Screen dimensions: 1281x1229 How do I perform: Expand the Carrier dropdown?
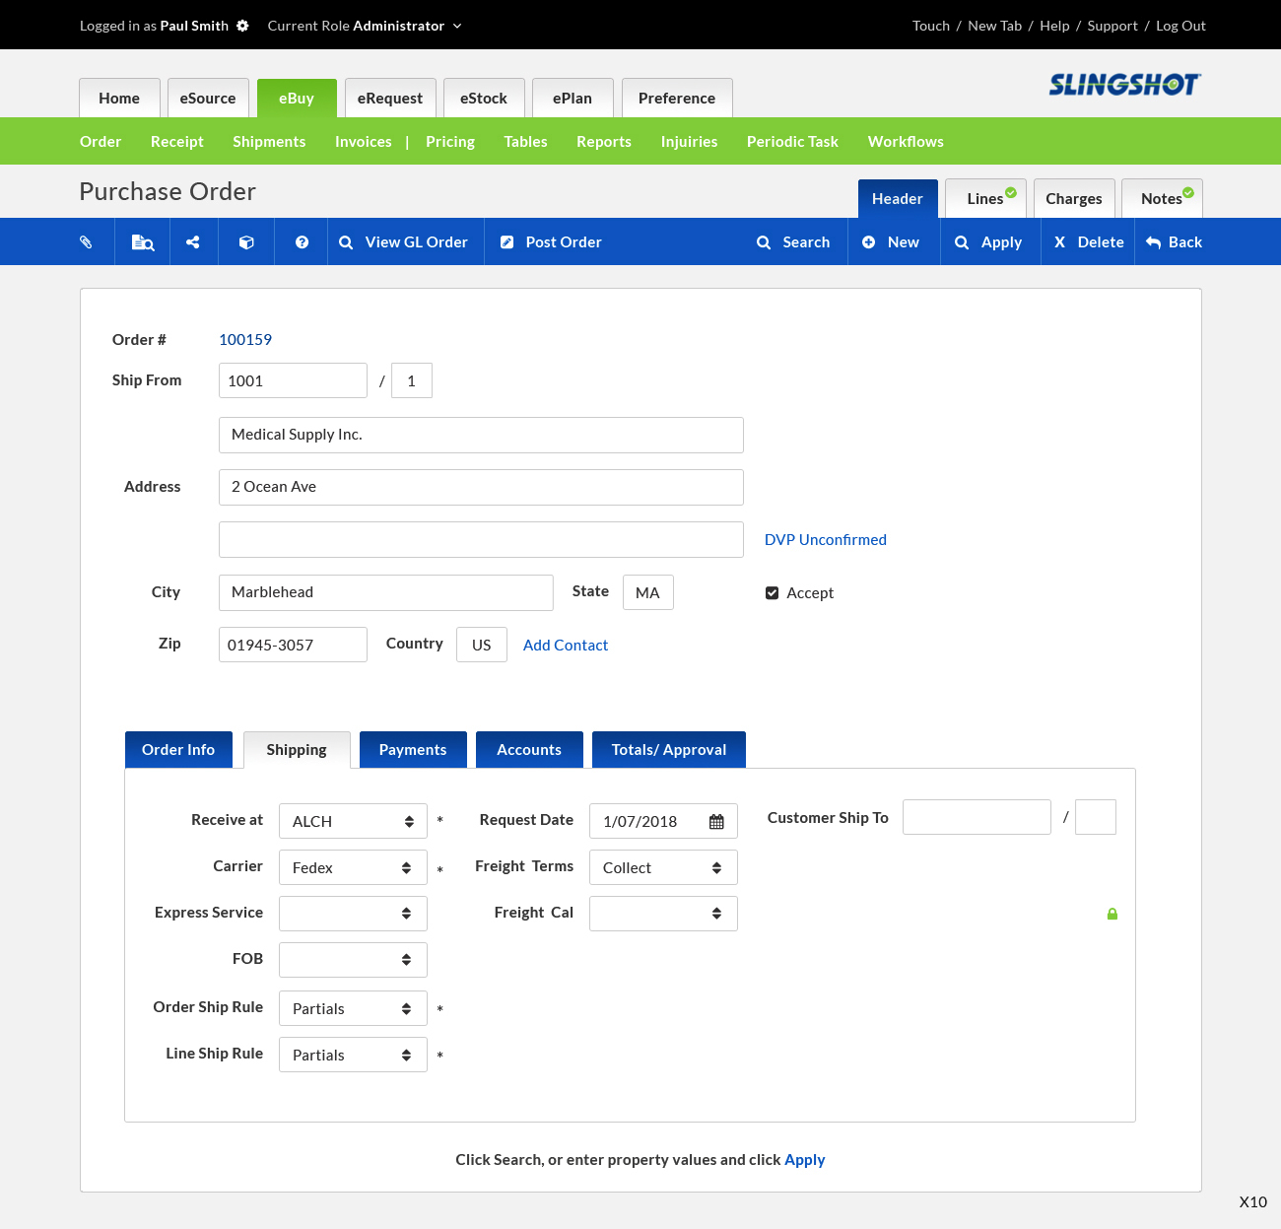click(x=353, y=868)
